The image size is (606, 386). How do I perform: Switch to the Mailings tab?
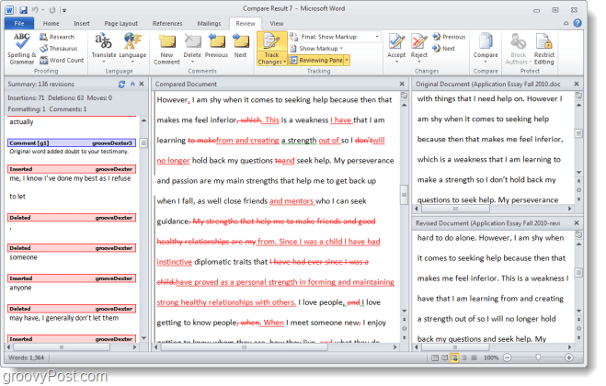point(209,24)
